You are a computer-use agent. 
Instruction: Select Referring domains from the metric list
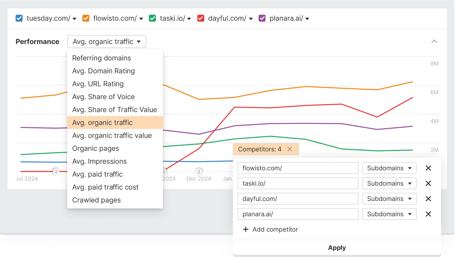pyautogui.click(x=102, y=58)
